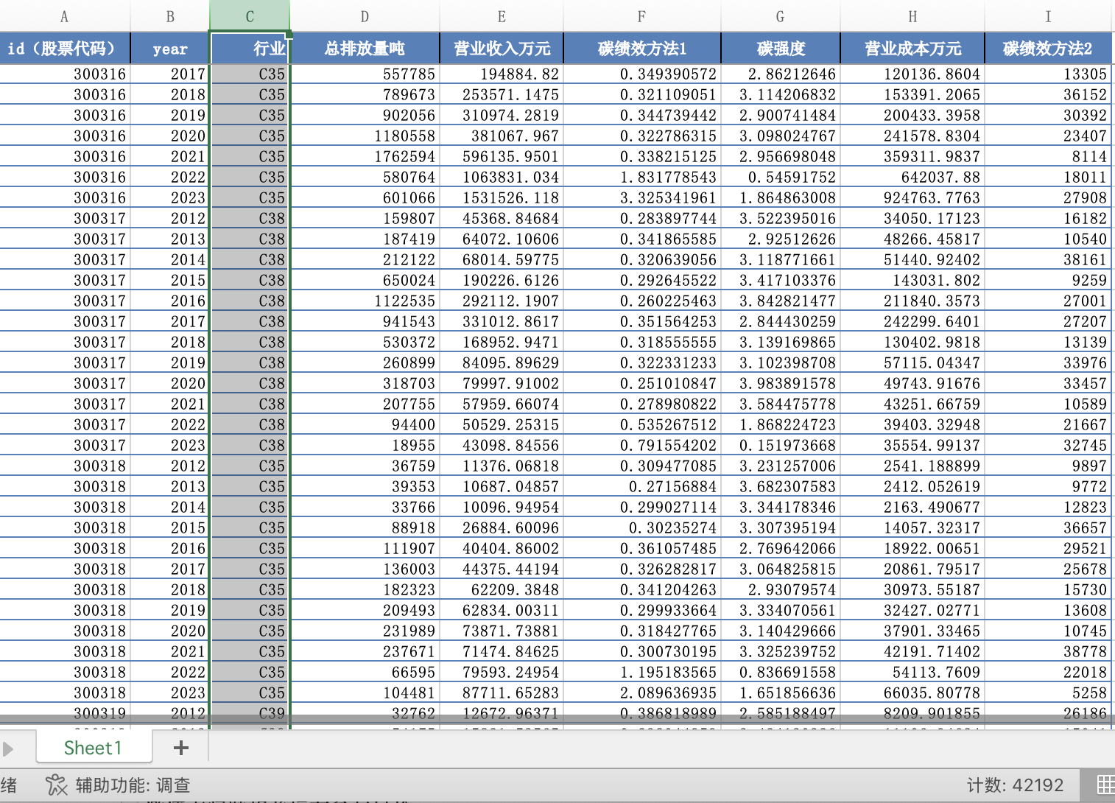Select column H by its header letter
This screenshot has width=1115, height=803.
pos(912,16)
